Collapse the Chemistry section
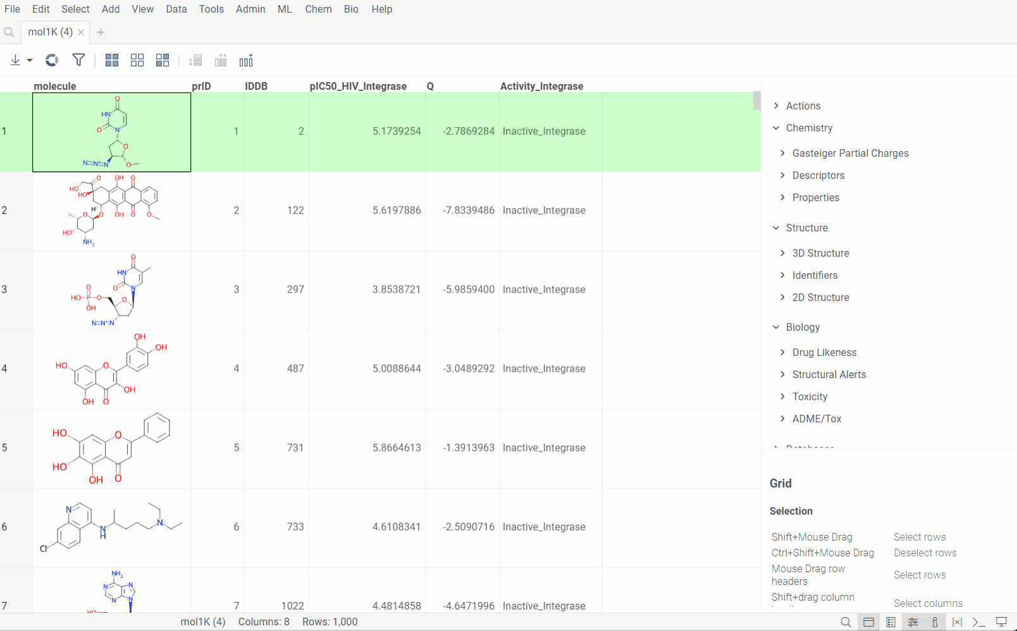Screen dimensions: 1017x631 [x=809, y=128]
